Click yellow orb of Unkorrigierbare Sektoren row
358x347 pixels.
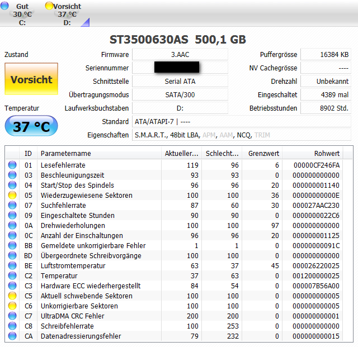[x=12, y=306]
